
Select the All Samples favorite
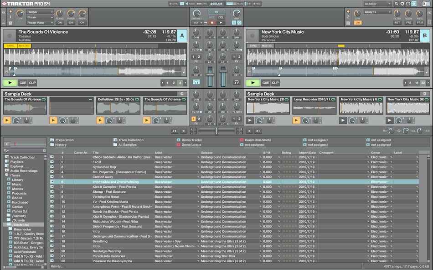click(x=125, y=145)
